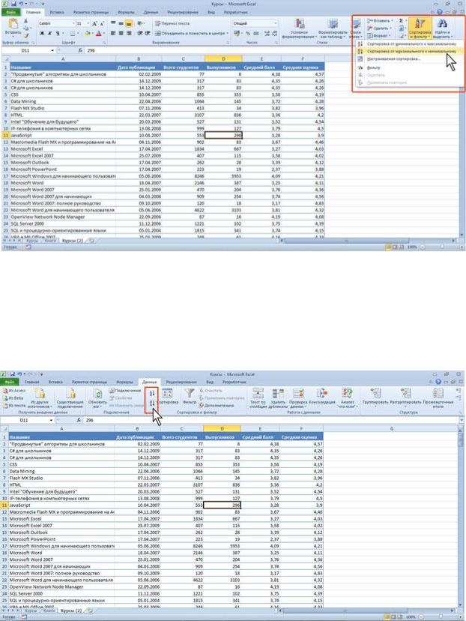The height and width of the screenshot is (621, 466).
Task: Open 'Проверка данных' validation icon
Action: tap(298, 398)
